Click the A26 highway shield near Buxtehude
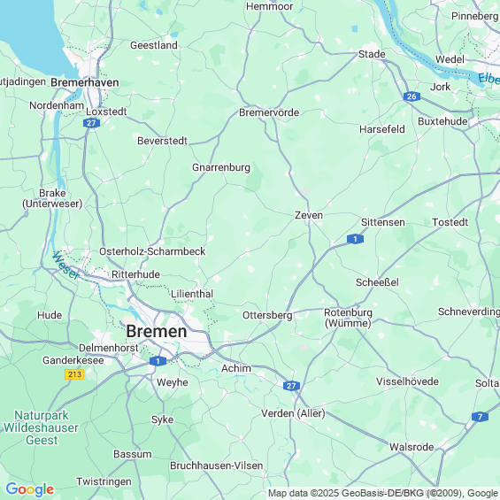500x500 pixels. [x=412, y=96]
